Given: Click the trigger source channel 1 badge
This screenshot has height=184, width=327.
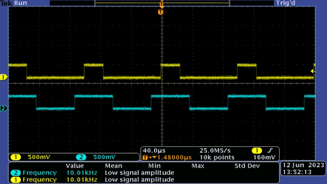Looking at the screenshot, I should tap(257, 150).
